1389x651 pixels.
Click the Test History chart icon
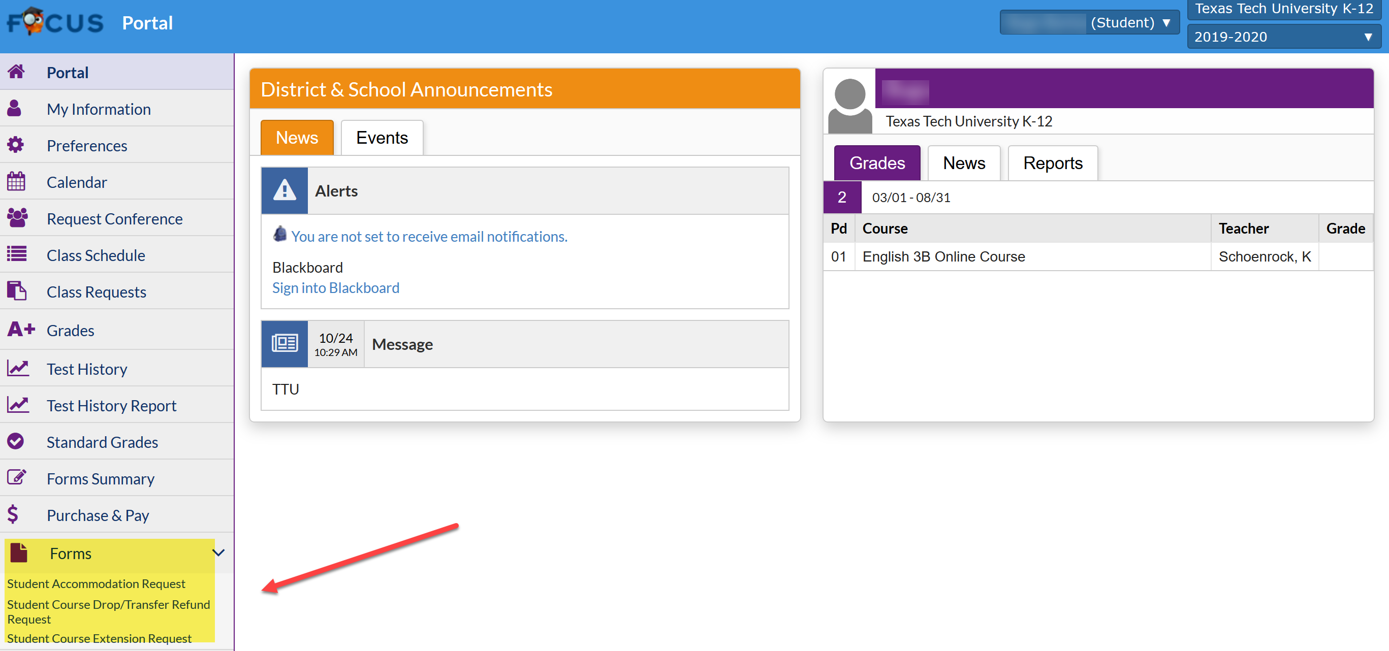[18, 368]
